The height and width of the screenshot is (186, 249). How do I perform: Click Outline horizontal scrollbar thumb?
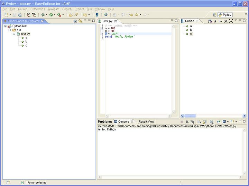190,116
